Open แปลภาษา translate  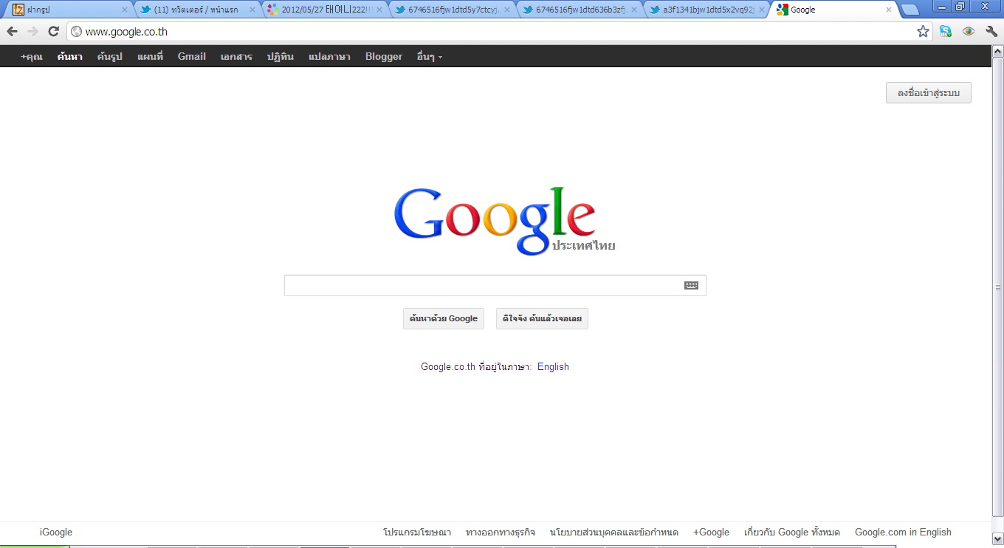[329, 56]
